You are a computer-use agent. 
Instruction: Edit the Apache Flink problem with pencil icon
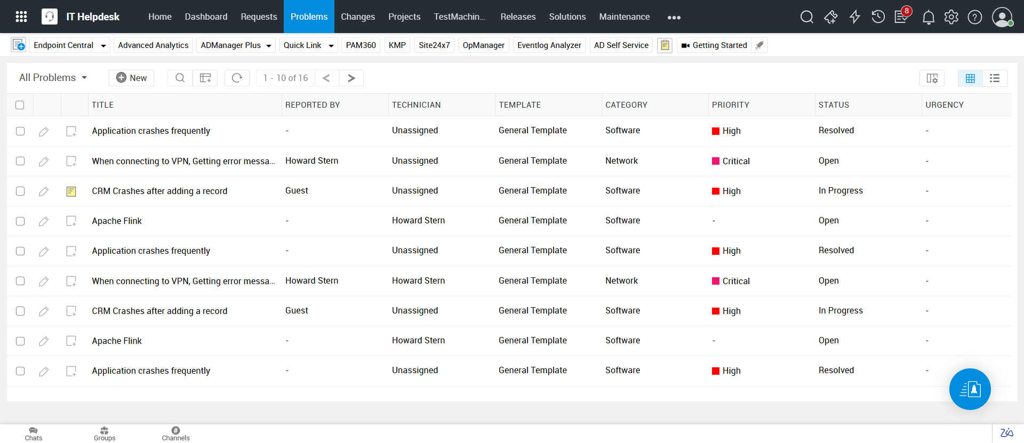tap(44, 221)
